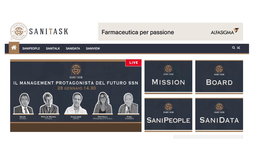This screenshot has width=254, height=158.
Task: Go to SANIDATA in navigation bar
Action: pos(73,49)
